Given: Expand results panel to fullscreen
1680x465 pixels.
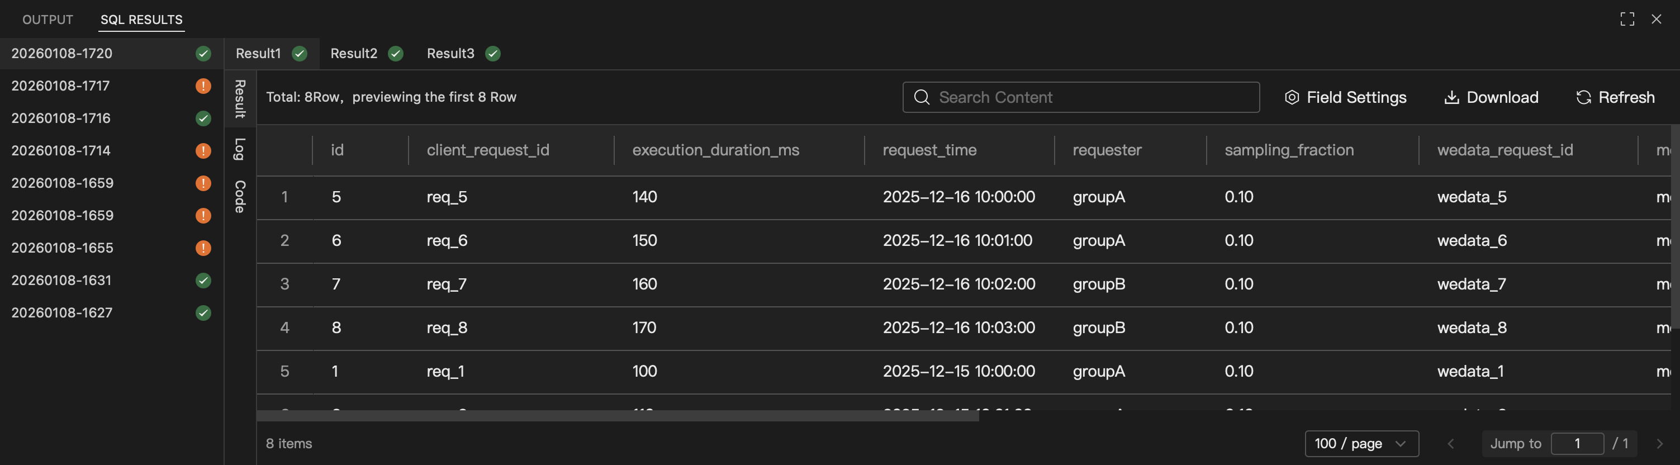Looking at the screenshot, I should [x=1626, y=20].
